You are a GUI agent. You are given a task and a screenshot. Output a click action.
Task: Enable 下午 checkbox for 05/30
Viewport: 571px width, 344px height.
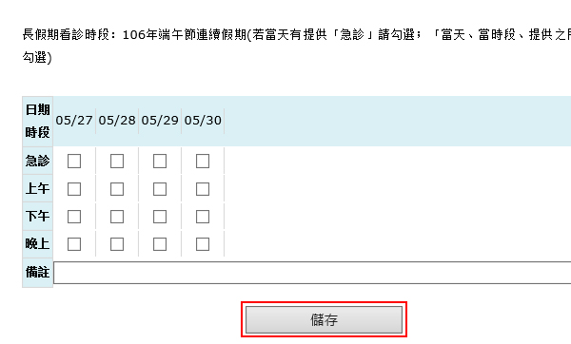coord(203,217)
